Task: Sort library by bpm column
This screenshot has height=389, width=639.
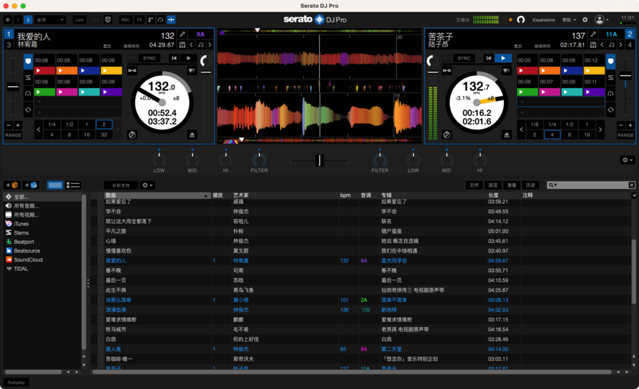Action: point(349,195)
